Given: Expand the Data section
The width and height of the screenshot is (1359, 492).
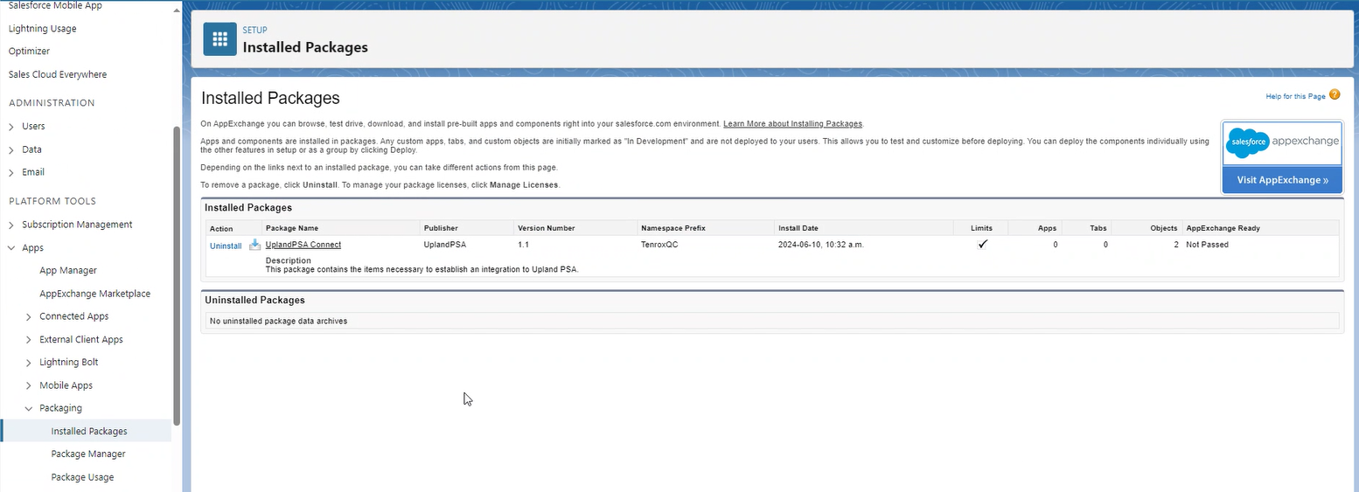Looking at the screenshot, I should [11, 149].
